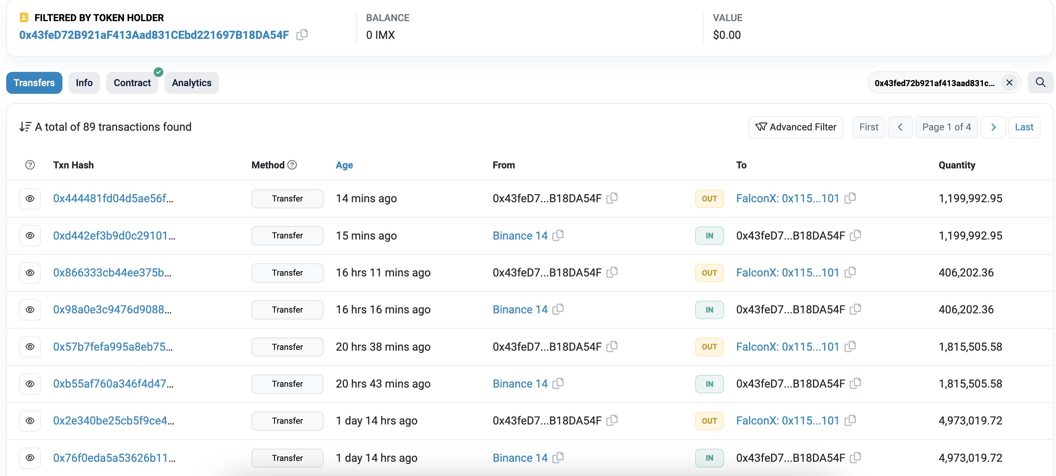Image resolution: width=1056 pixels, height=476 pixels.
Task: Open transaction hash 0x76f0eda5a53626b11
Action: [114, 458]
